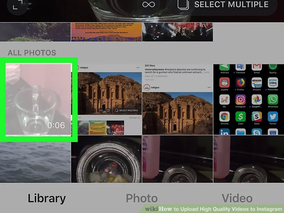
Task: Tap the SELECT MULTIPLE button
Action: tap(222, 5)
